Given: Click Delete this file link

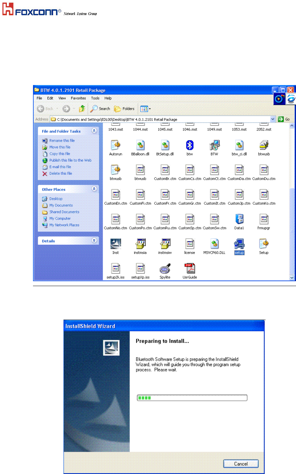Looking at the screenshot, I should click(x=61, y=173).
